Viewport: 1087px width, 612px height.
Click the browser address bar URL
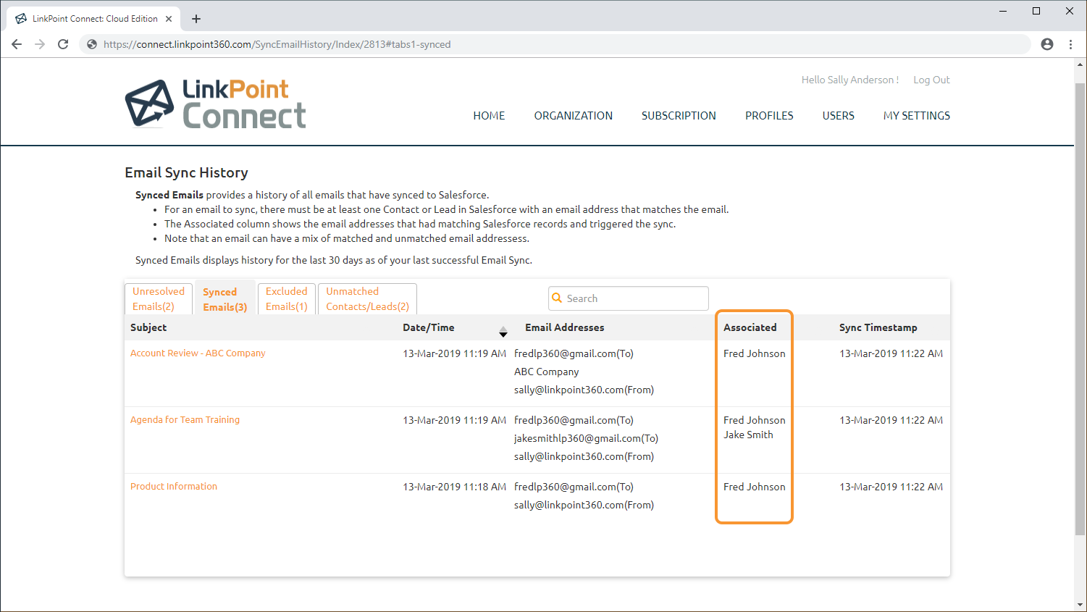277,44
